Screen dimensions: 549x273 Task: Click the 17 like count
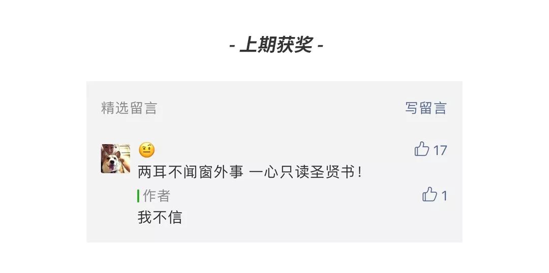coord(440,151)
